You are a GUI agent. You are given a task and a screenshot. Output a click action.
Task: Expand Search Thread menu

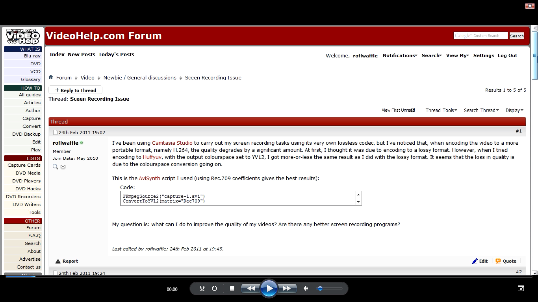point(481,110)
